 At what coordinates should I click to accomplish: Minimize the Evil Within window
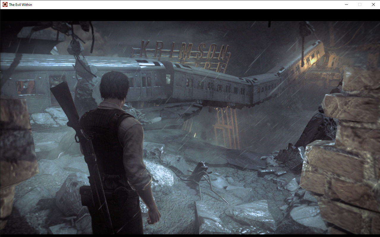[x=346, y=4]
